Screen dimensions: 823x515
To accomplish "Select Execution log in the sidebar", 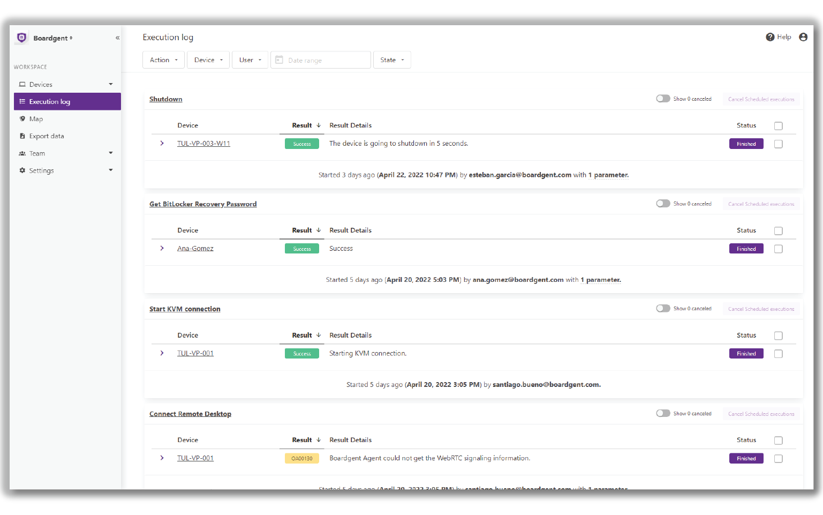I will click(x=67, y=102).
